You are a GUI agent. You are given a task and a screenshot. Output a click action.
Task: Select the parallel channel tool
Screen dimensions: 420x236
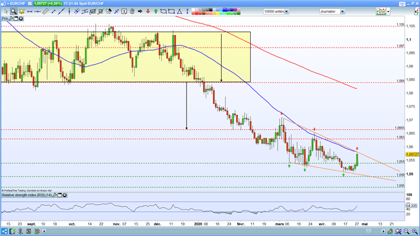tap(85, 12)
